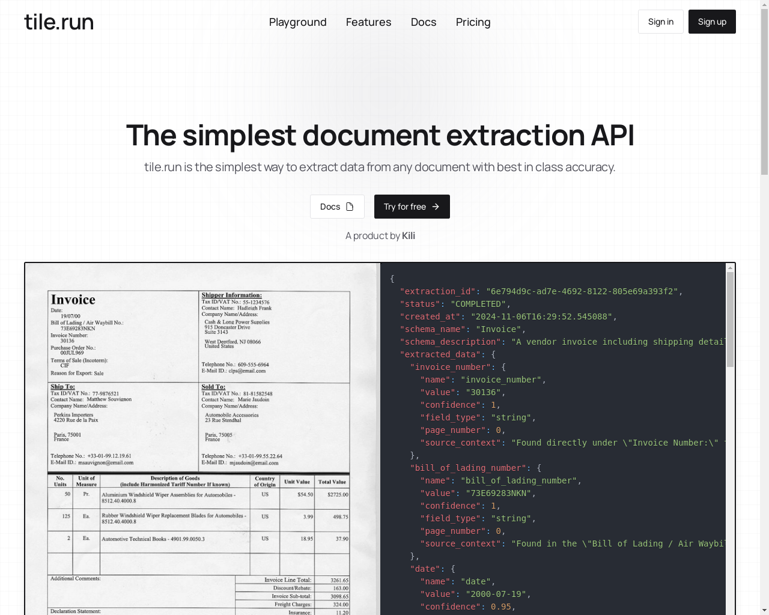Open the Playground nav item
769x615 pixels.
point(298,22)
